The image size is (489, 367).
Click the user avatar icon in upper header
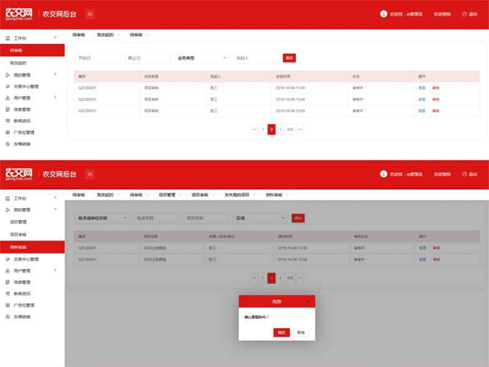point(382,14)
